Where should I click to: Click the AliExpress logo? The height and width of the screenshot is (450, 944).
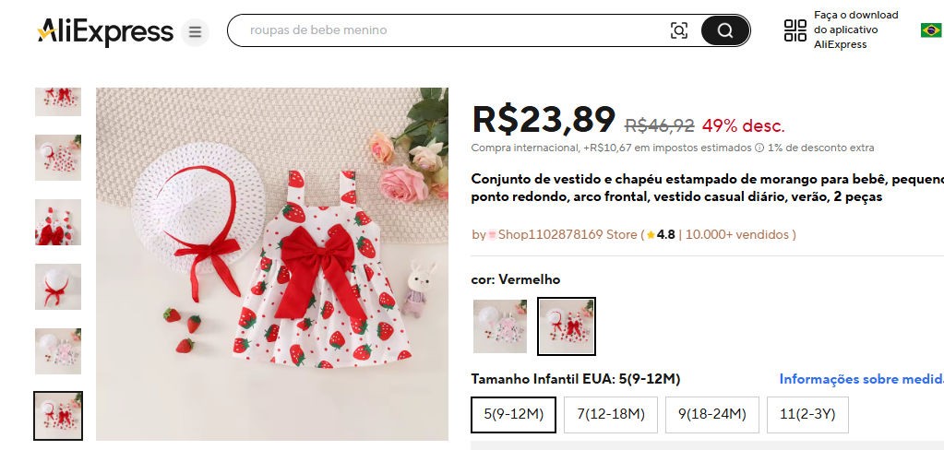[x=105, y=31]
